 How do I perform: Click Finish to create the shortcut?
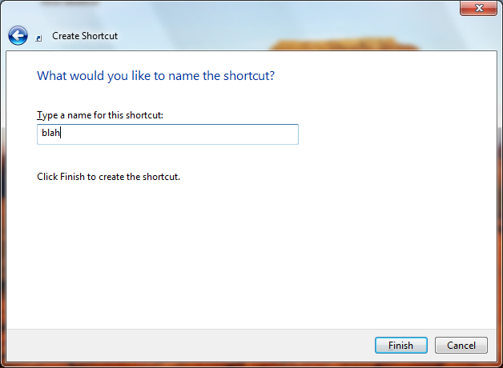point(401,346)
